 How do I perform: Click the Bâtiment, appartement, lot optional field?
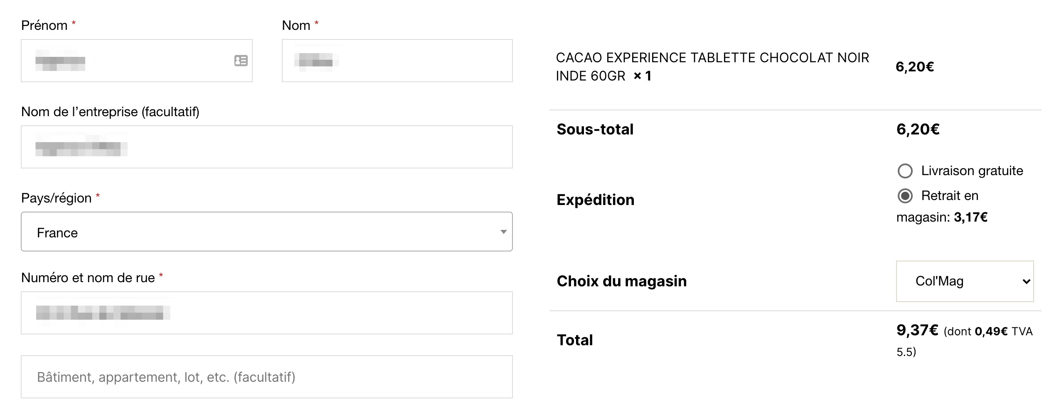pyautogui.click(x=266, y=377)
